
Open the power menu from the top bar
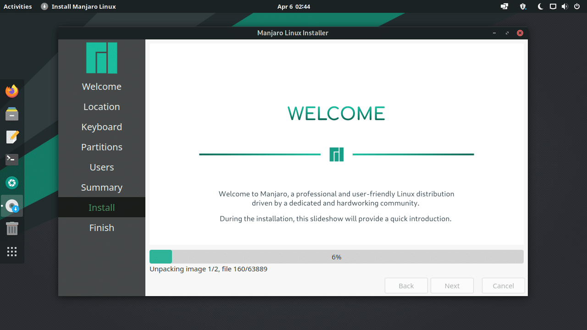(577, 6)
